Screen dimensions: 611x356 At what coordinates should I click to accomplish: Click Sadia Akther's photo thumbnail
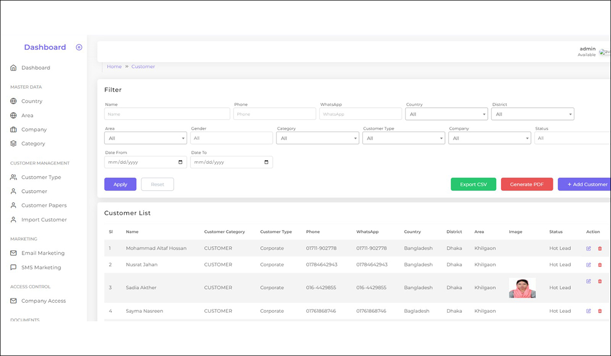pyautogui.click(x=522, y=288)
